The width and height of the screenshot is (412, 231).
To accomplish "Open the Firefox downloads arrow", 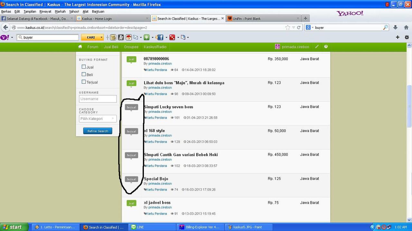I will click(x=396, y=28).
